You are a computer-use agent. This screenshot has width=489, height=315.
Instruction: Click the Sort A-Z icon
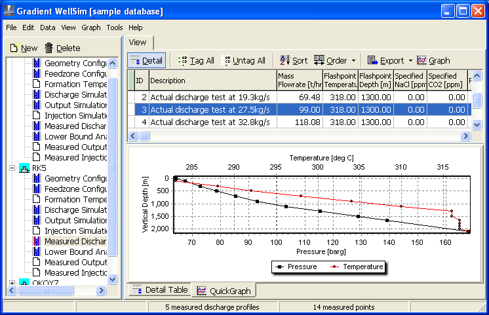[x=284, y=60]
